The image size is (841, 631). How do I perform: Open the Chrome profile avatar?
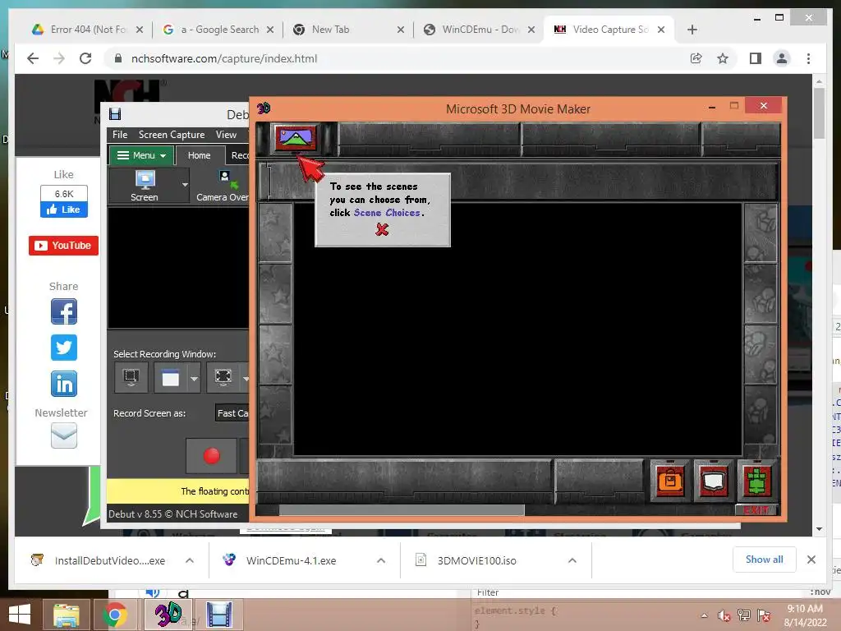[x=782, y=58]
